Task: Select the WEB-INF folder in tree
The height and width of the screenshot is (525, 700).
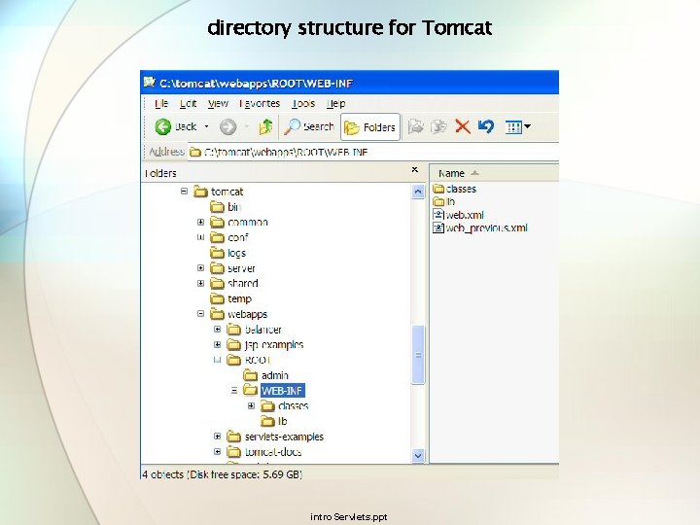Action: tap(282, 391)
